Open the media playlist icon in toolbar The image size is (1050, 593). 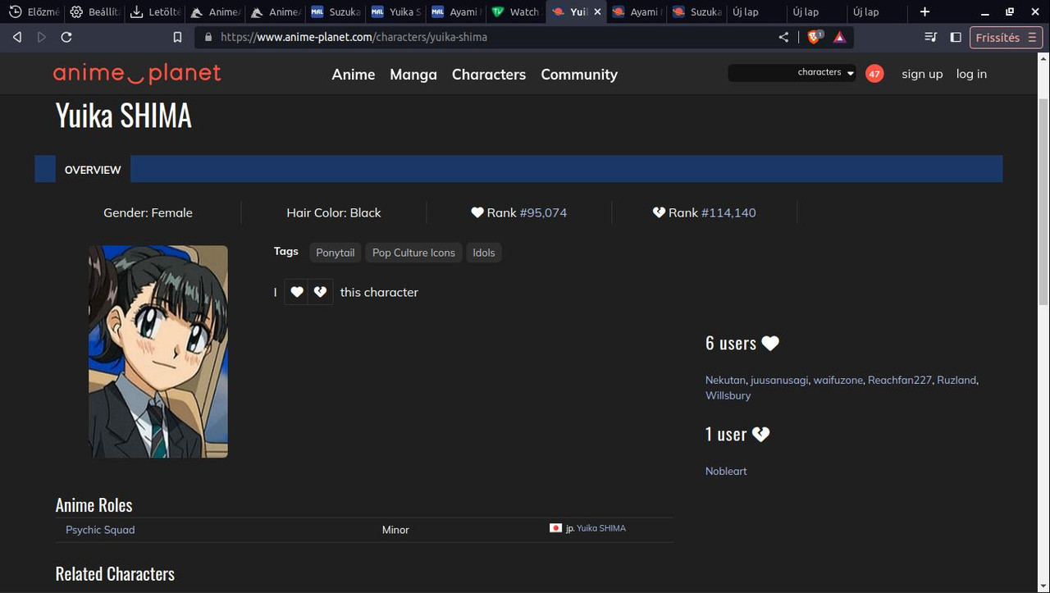(930, 37)
